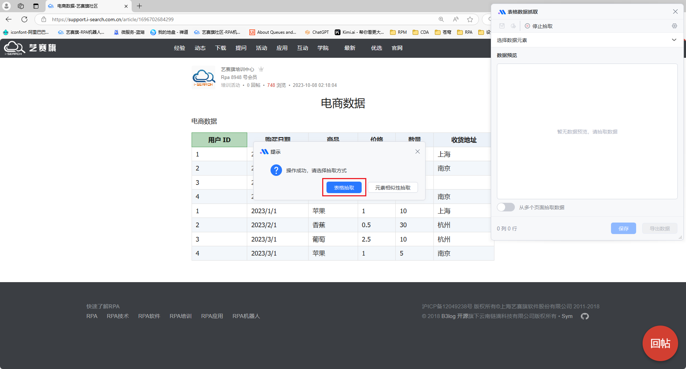Click the 停止拾取 pause icon
This screenshot has height=369, width=686.
527,26
